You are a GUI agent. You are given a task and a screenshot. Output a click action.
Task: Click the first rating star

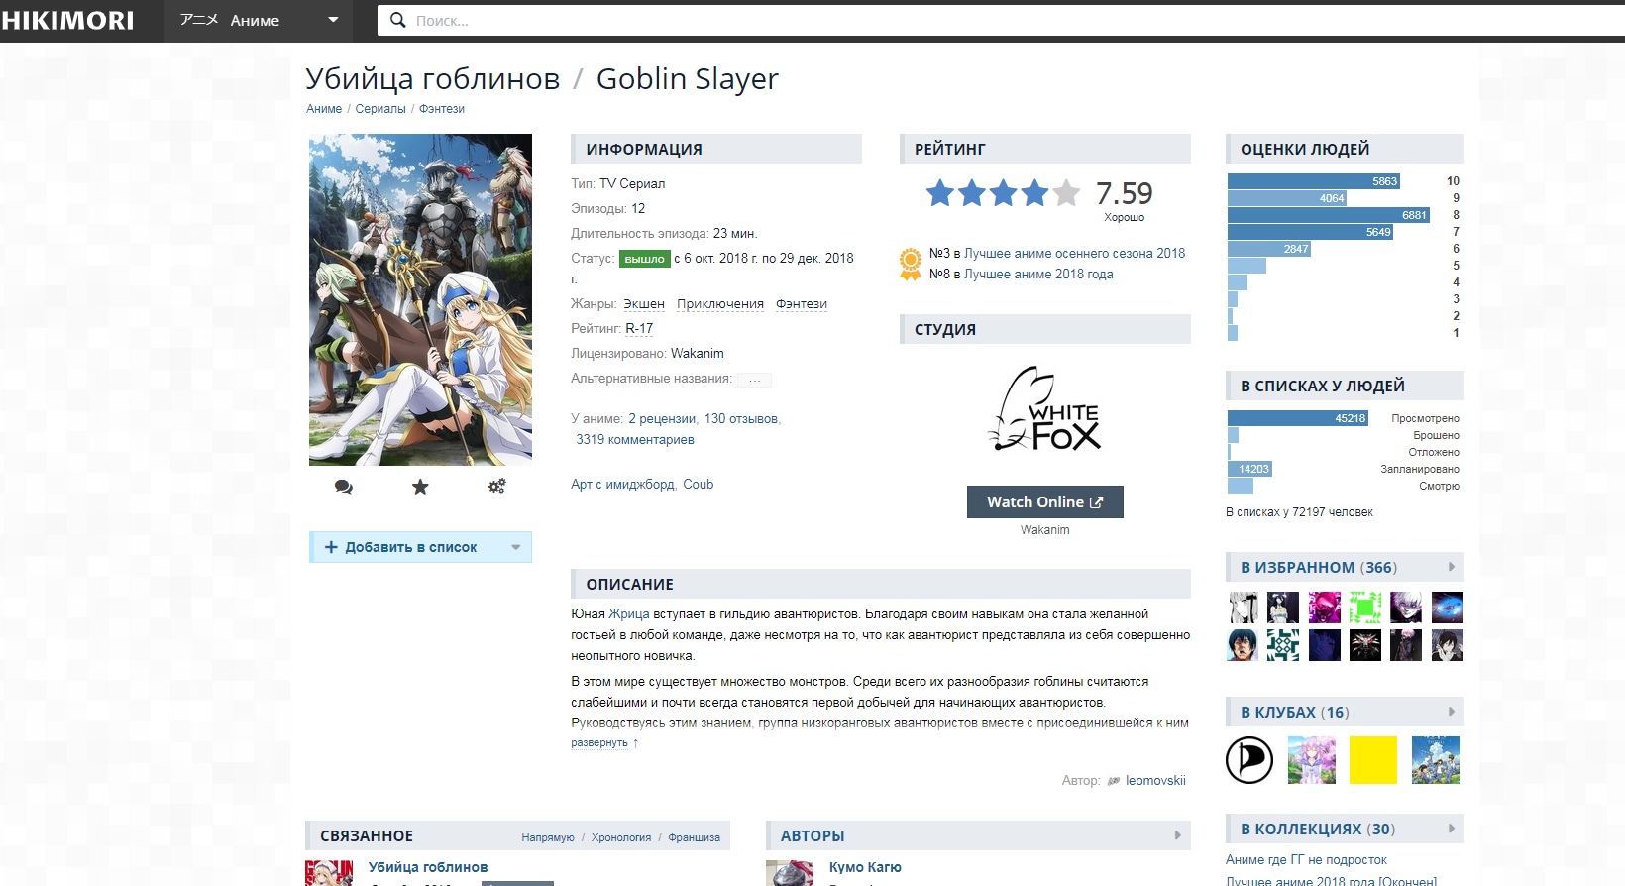[940, 192]
